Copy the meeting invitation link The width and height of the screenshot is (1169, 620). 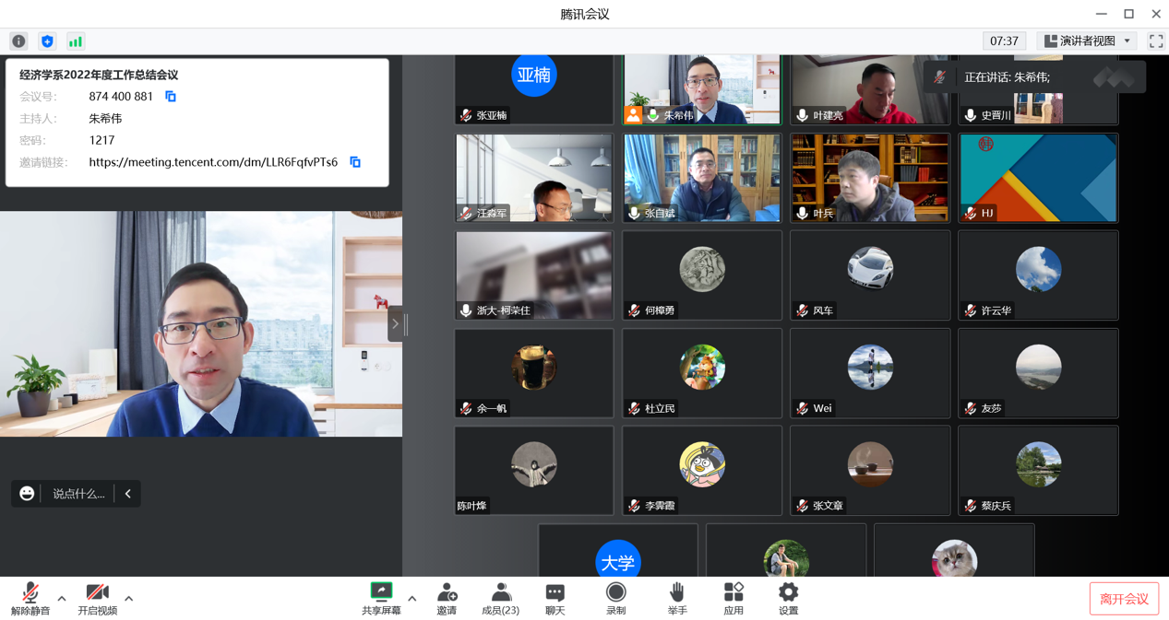pos(355,162)
